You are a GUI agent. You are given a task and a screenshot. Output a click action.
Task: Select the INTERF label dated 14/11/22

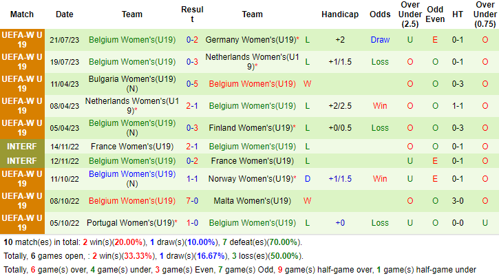coord(22,147)
